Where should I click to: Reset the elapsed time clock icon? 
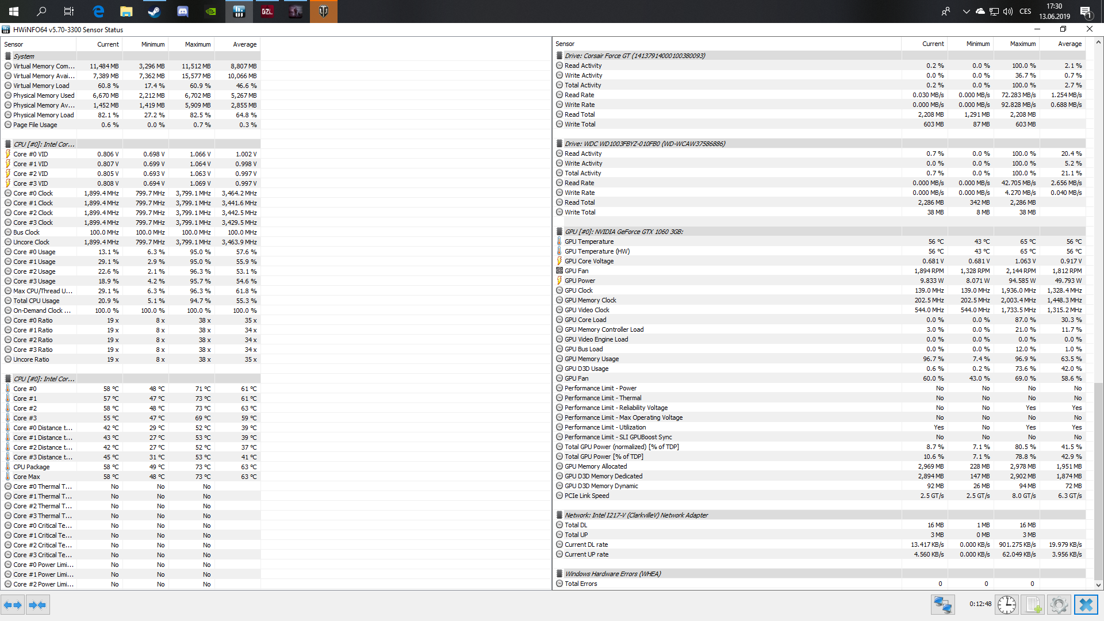tap(1006, 605)
